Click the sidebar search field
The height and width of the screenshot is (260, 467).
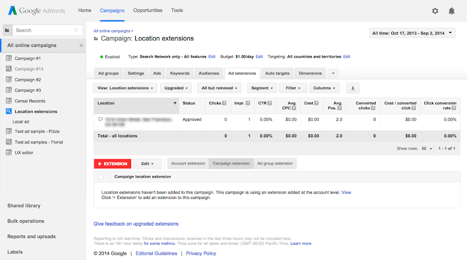tap(43, 30)
